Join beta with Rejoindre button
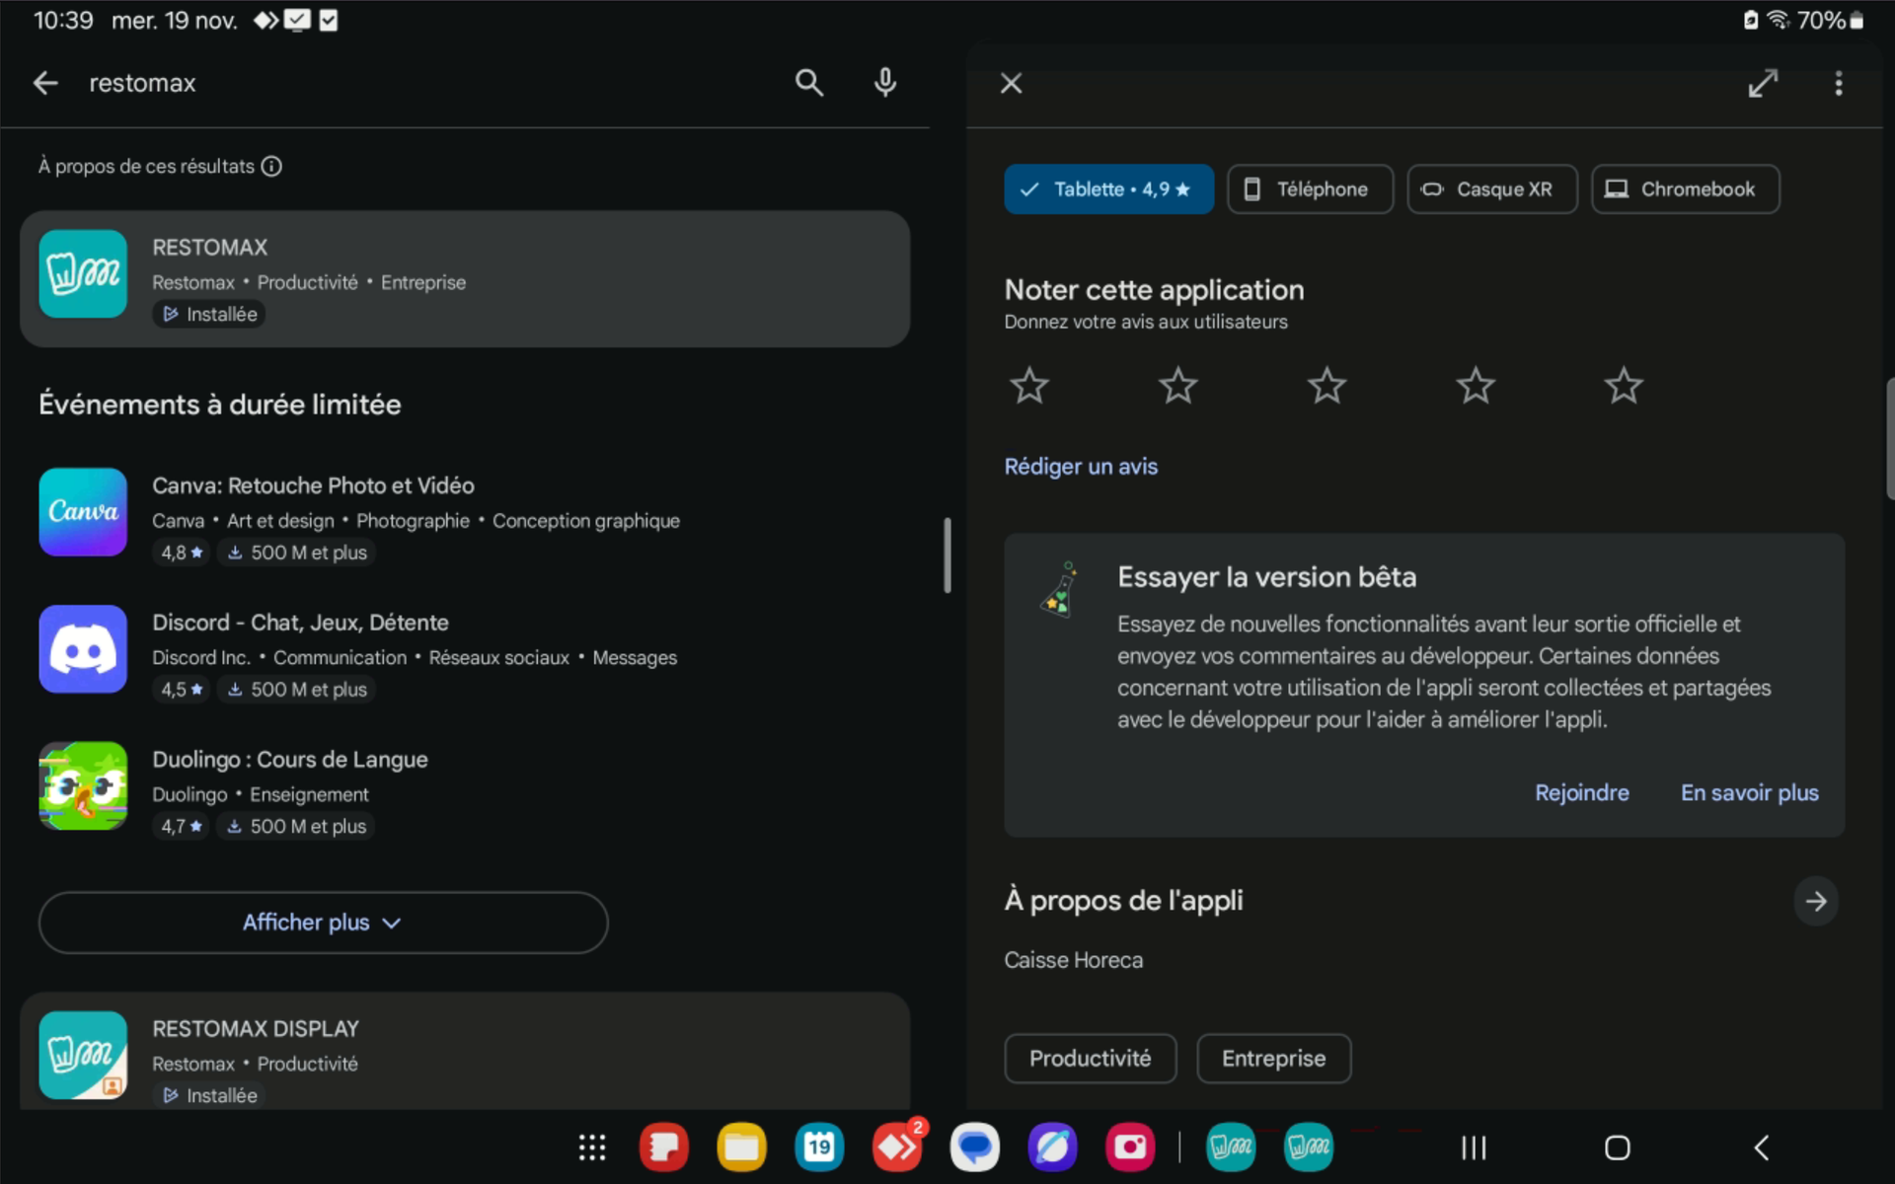 pos(1581,793)
